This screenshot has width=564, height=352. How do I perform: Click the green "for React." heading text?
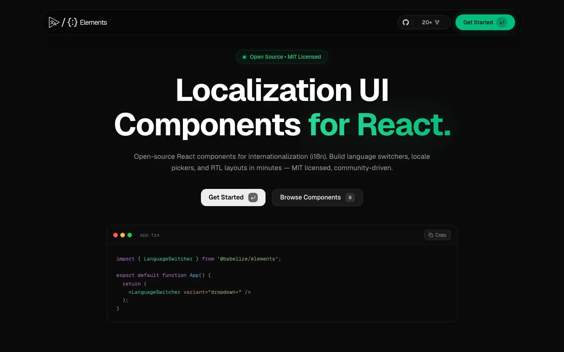coord(380,125)
